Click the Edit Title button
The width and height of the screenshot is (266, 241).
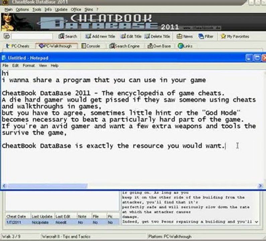click(x=130, y=36)
